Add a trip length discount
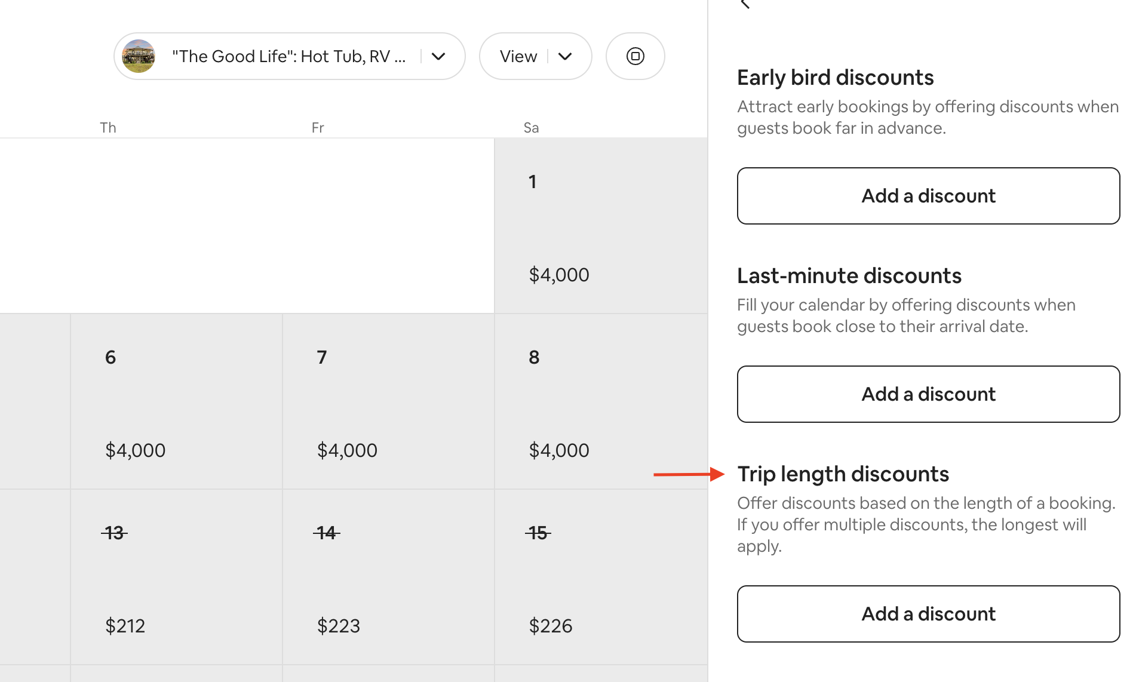This screenshot has height=682, width=1136. (928, 614)
